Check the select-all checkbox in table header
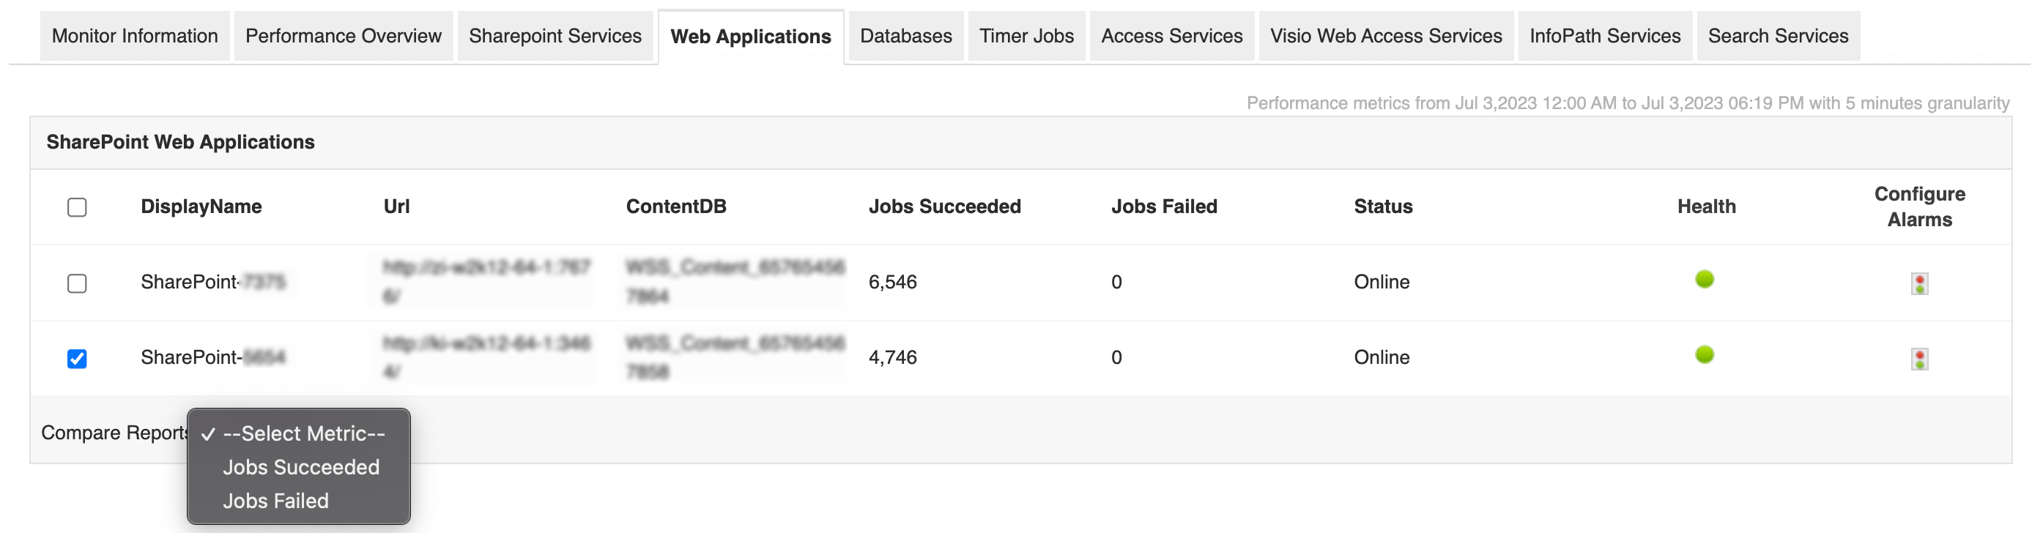Screen dimensions: 2032x533 tap(76, 206)
